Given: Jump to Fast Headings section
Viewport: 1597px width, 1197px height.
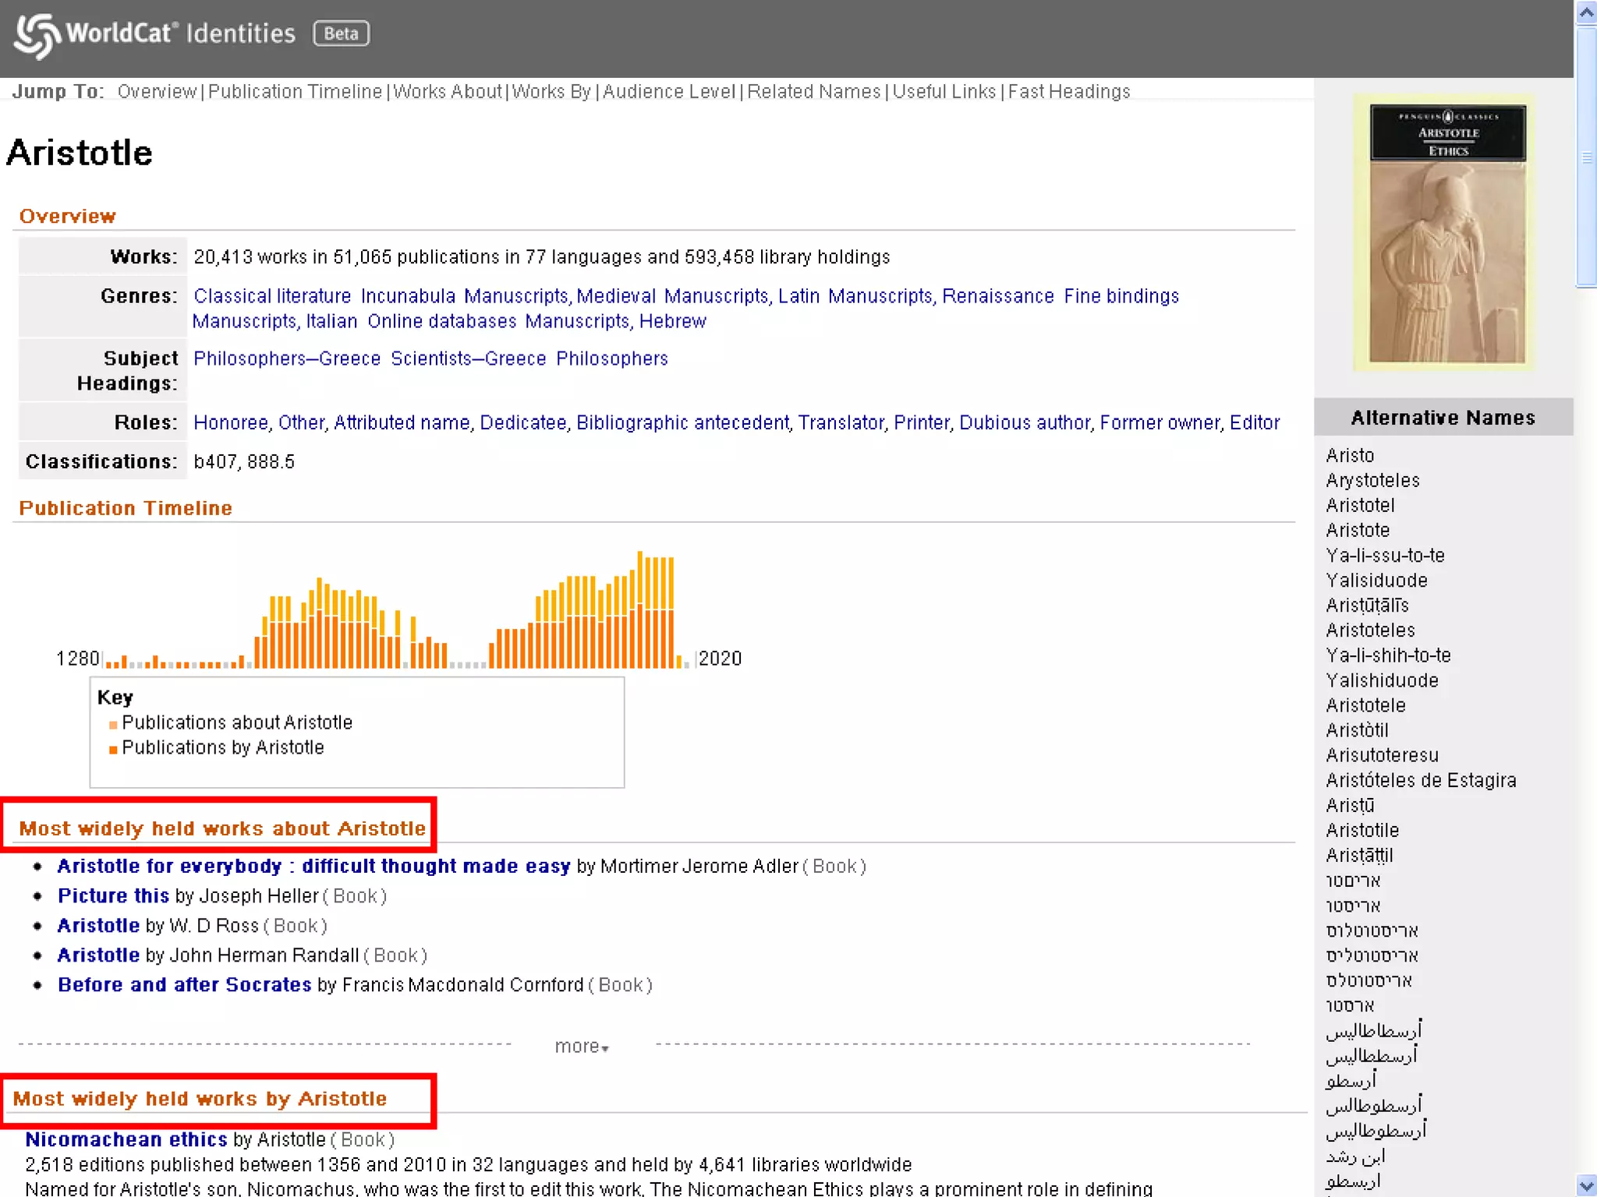Looking at the screenshot, I should 1068,92.
